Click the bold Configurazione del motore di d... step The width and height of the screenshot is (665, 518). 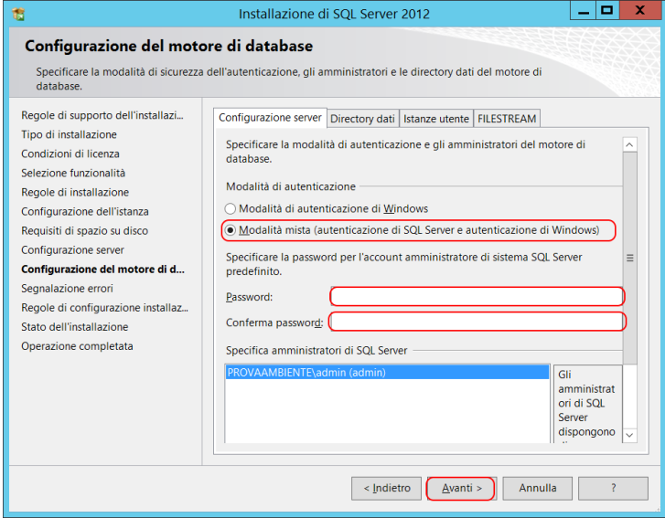(x=103, y=270)
